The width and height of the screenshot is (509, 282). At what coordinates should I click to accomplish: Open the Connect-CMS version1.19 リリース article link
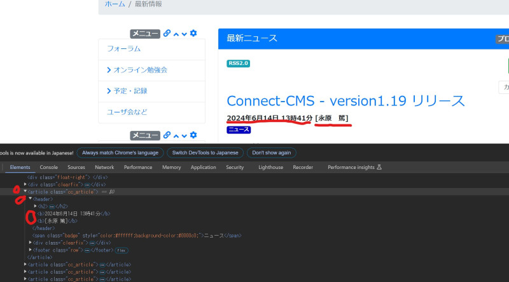click(x=345, y=101)
